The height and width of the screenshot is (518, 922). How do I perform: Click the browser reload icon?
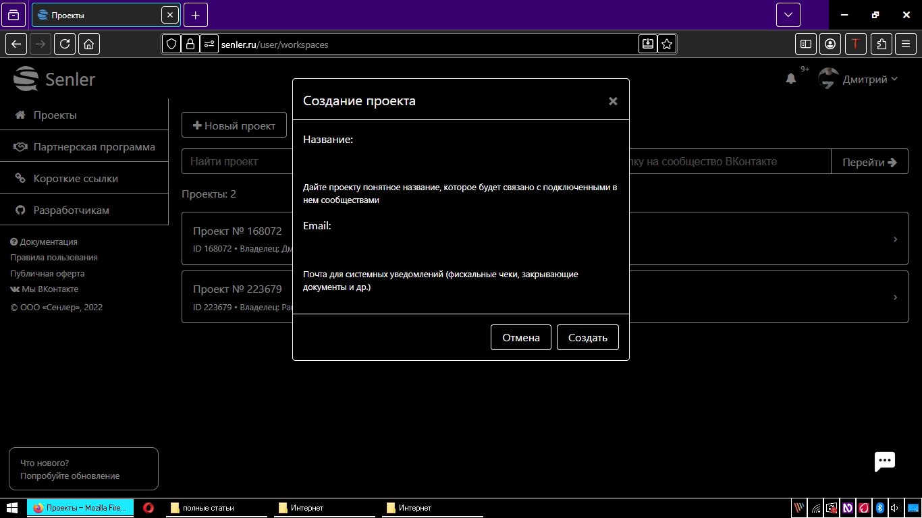[65, 44]
